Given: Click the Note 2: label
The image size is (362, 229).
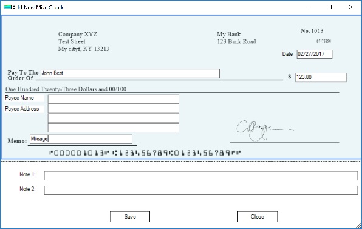Looking at the screenshot, I should click(x=27, y=189).
